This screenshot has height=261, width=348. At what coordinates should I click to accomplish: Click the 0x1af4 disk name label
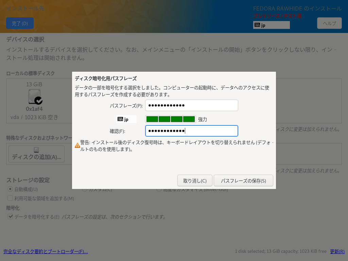click(34, 109)
